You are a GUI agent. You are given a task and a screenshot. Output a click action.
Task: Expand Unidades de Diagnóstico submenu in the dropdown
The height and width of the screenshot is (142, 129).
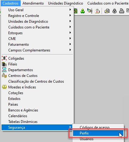click(x=70, y=21)
